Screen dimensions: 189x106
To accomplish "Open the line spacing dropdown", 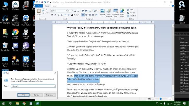I will tap(95, 11).
